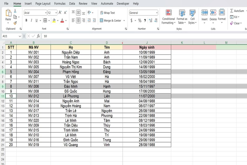Viewport: 247px width, 165px height.
Task: Switch to the Page Layout tab
Action: click(x=43, y=3)
